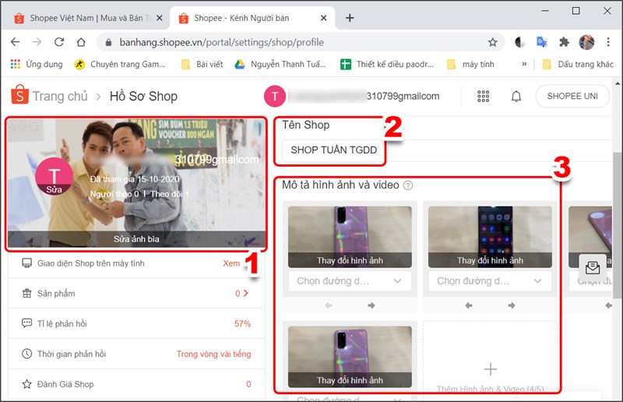Click the Tỉ lệ phản hồi row

coord(136,323)
